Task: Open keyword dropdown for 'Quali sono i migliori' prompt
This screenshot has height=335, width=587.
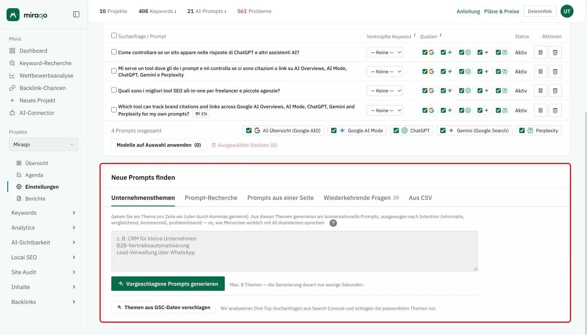Action: [385, 90]
